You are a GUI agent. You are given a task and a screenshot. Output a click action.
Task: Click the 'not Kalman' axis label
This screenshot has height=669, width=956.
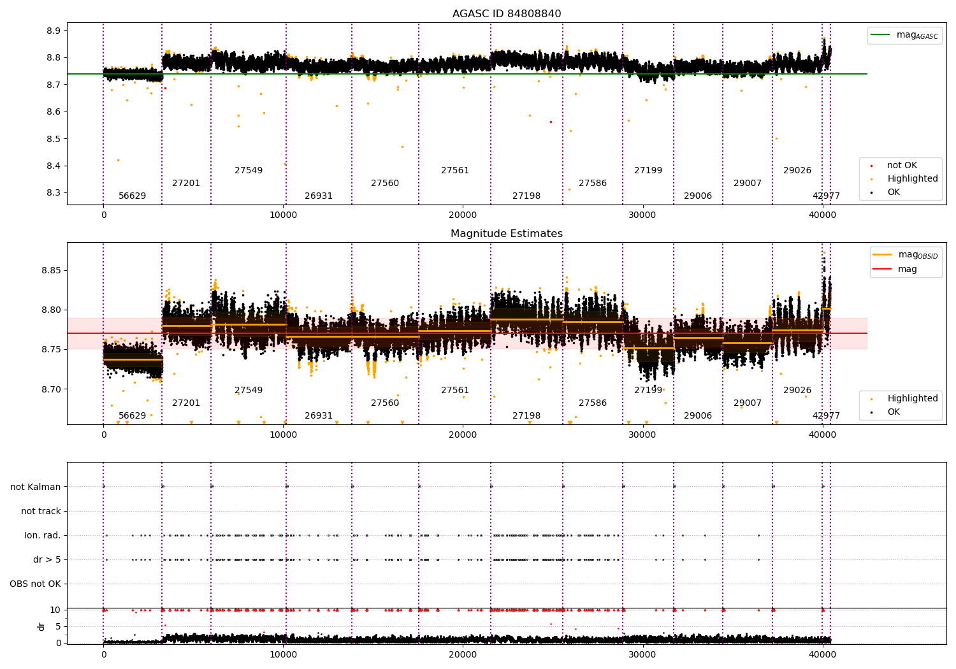(36, 487)
